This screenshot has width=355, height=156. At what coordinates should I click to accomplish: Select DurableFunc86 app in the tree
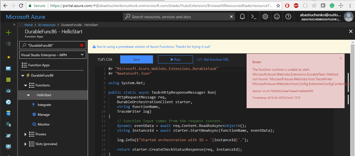coord(42,75)
